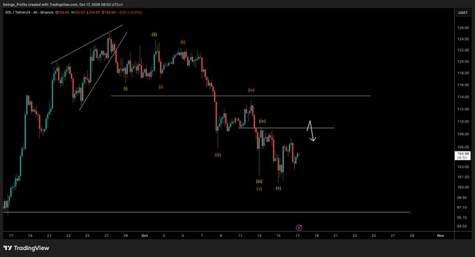Click the 101.50 price axis label
475x257 pixels.
[x=463, y=177]
